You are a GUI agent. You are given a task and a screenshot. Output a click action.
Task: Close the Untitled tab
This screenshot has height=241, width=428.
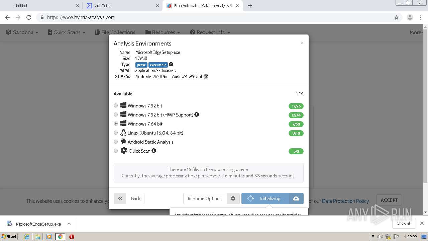click(78, 6)
